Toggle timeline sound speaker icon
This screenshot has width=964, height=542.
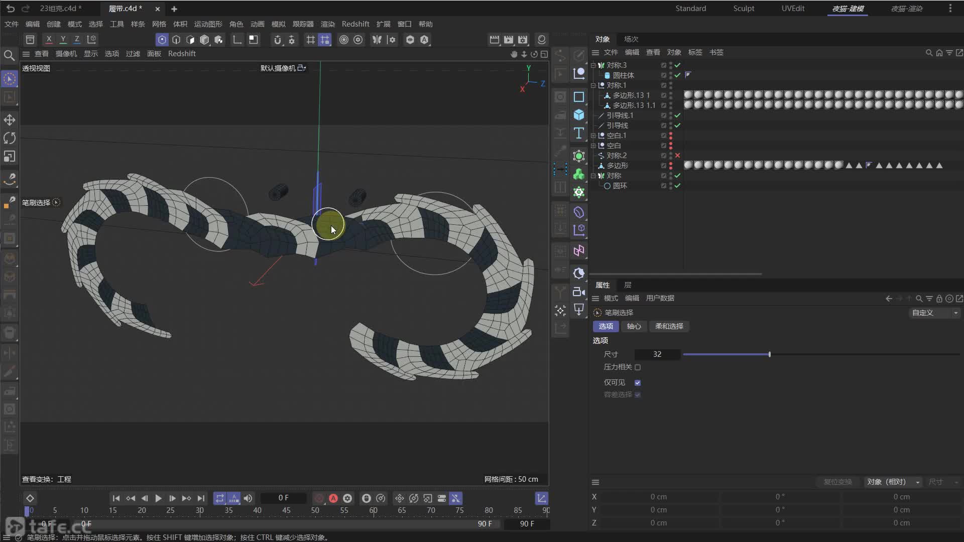[248, 498]
